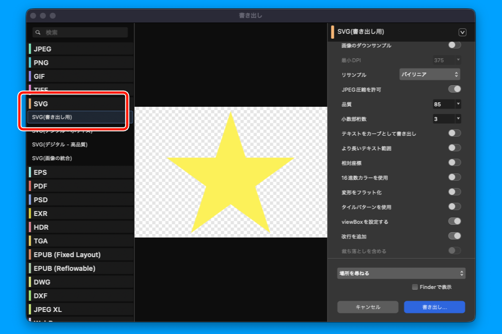The image size is (502, 334).
Task: Open the リサンプル バイリニア dropdown
Action: coord(429,74)
